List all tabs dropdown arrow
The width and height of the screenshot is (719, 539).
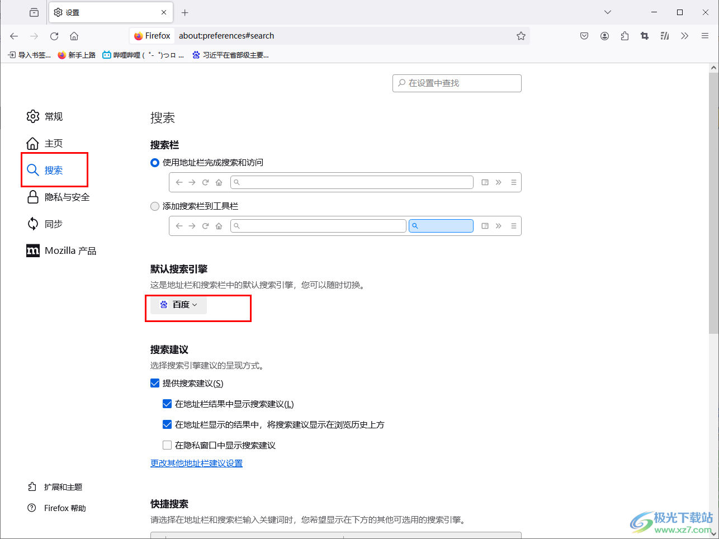pos(608,12)
